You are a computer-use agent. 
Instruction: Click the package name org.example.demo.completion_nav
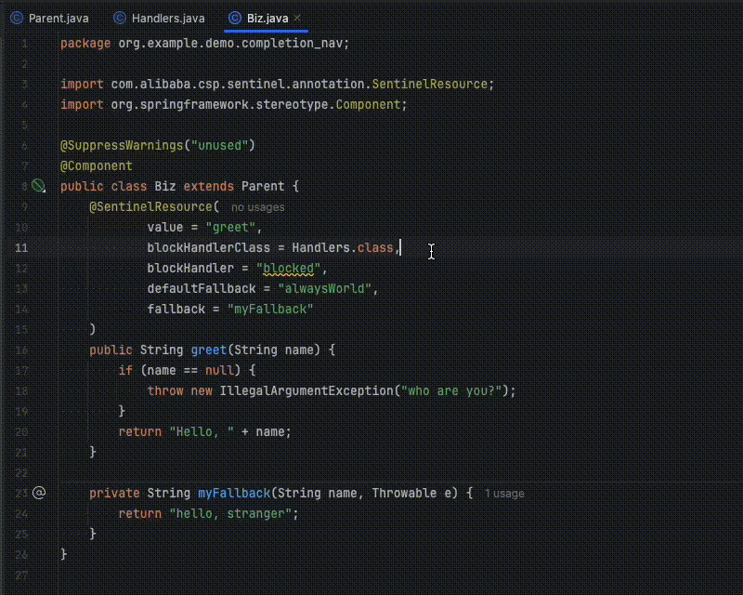230,43
